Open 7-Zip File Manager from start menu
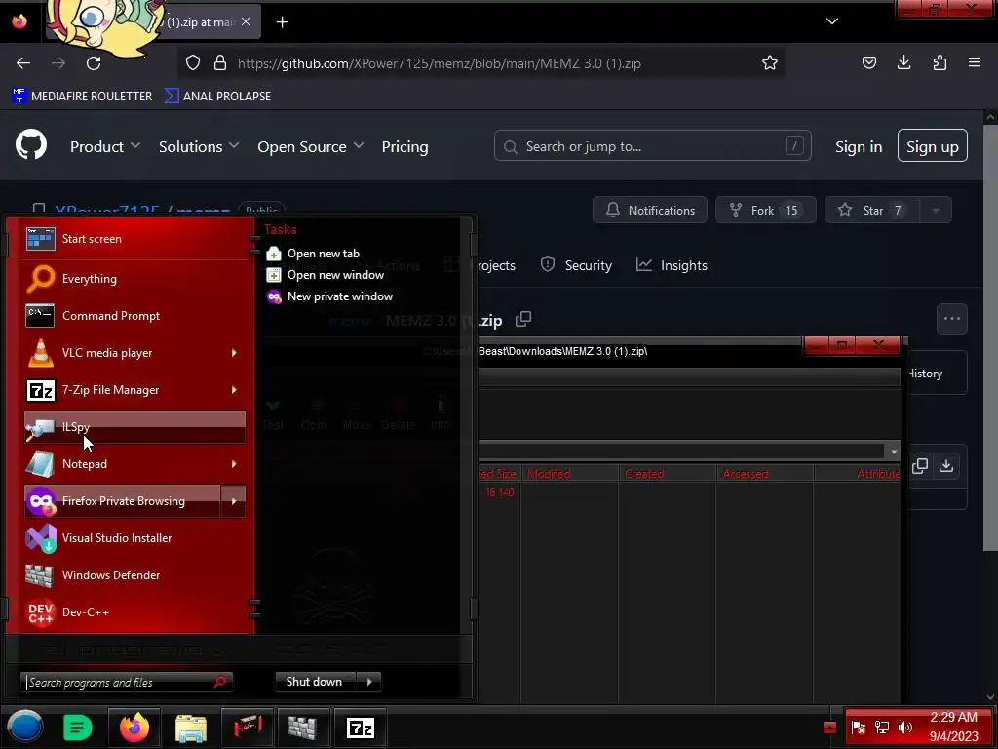Viewport: 998px width, 749px height. point(123,390)
